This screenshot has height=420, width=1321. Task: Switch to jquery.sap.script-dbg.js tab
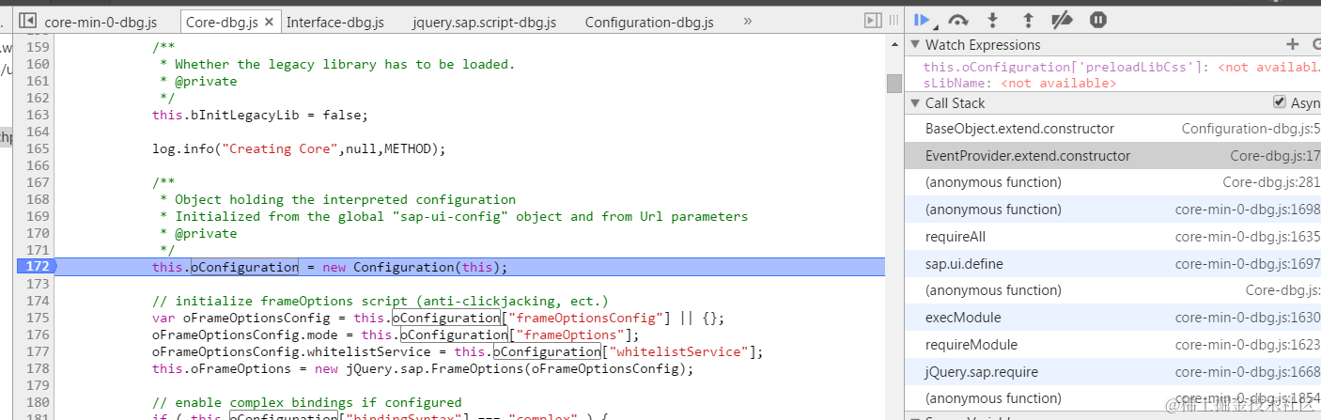coord(485,22)
